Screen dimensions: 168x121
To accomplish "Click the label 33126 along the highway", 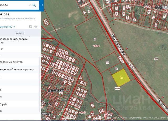I will tap(132, 66).
